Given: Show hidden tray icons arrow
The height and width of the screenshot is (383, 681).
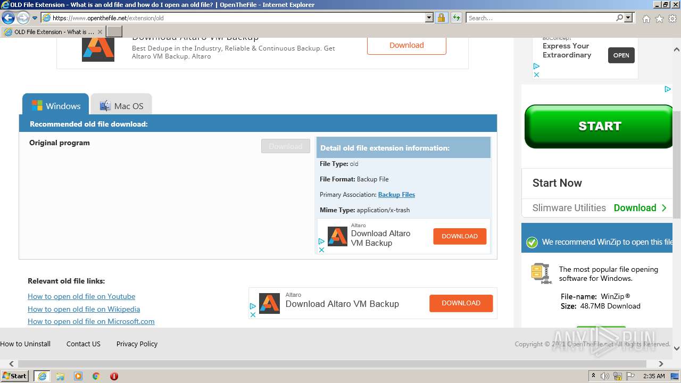Looking at the screenshot, I should 593,376.
